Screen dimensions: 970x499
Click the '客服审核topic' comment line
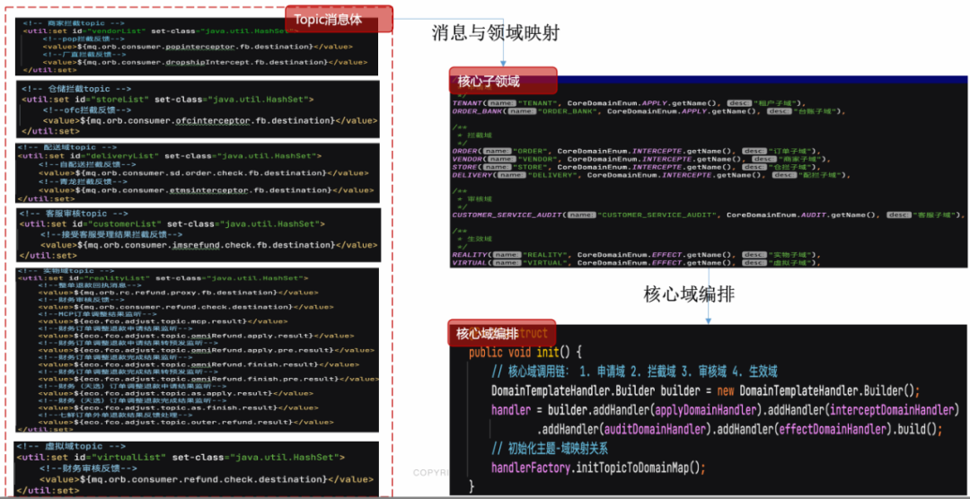75,214
